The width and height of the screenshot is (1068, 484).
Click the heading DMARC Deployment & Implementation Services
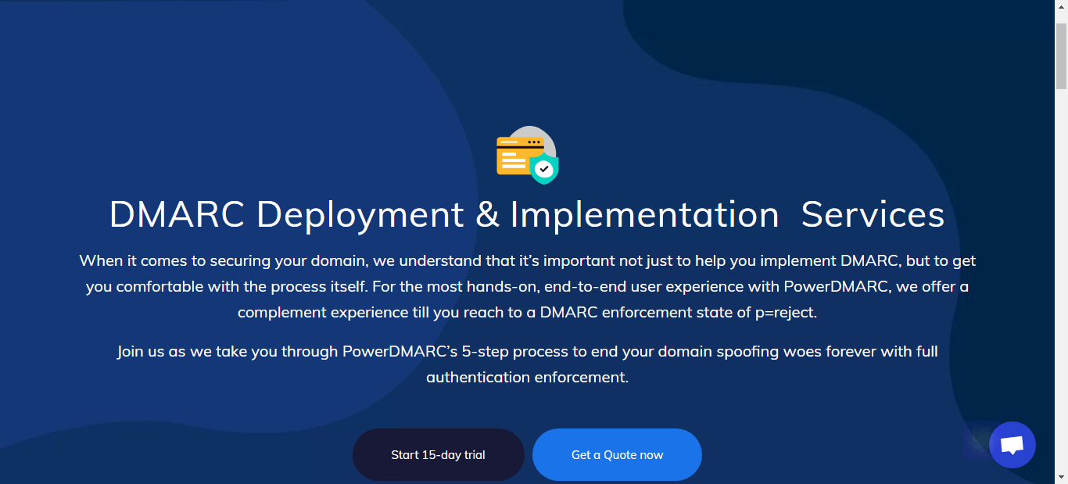click(527, 214)
